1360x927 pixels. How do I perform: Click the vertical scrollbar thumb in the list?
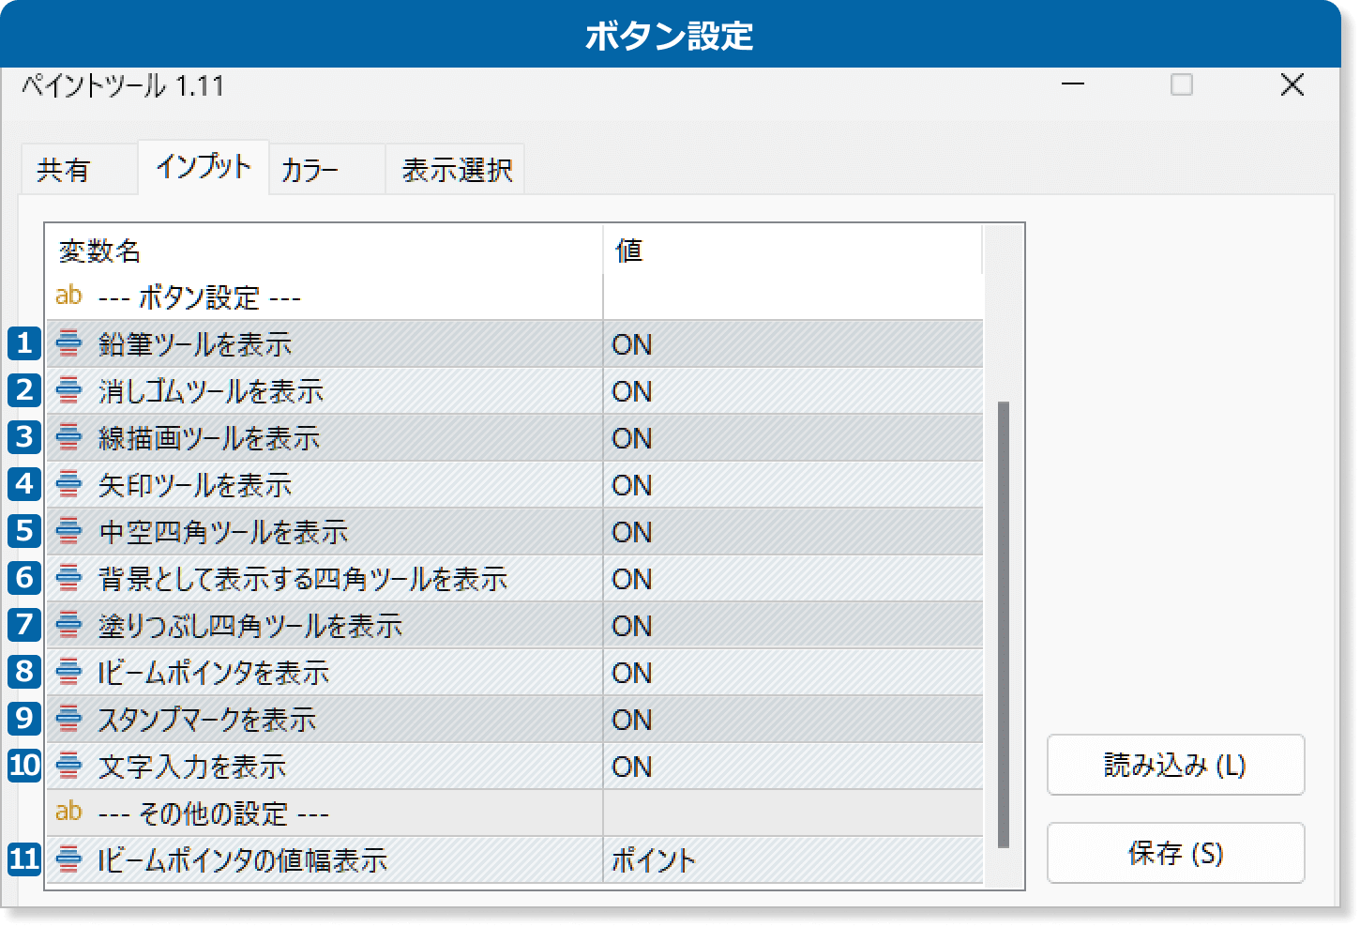pyautogui.click(x=1004, y=624)
